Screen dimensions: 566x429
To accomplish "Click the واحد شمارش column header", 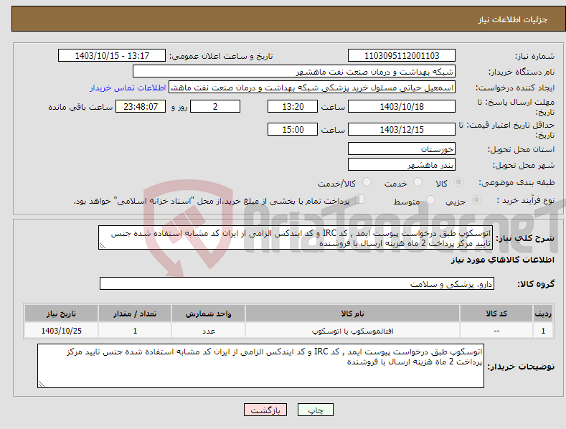I will [208, 313].
